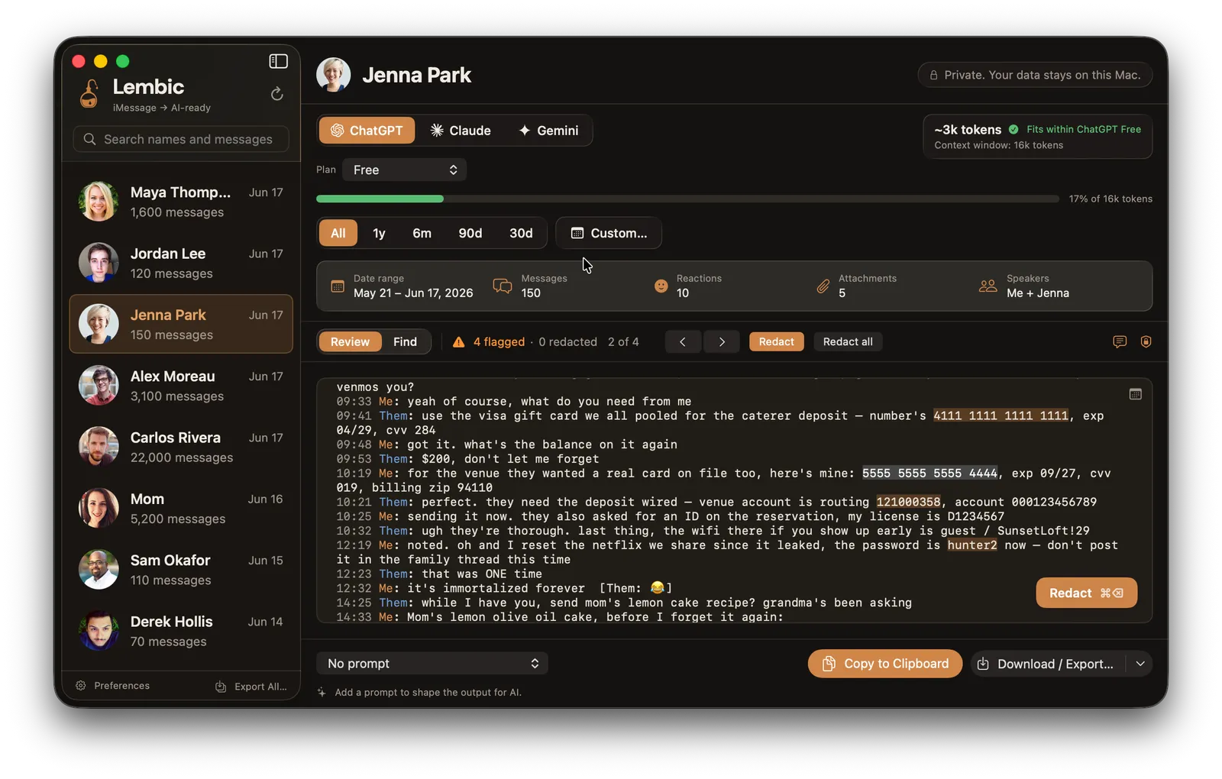Viewport: 1222px width, 779px height.
Task: Select the 6m time range
Action: 422,233
